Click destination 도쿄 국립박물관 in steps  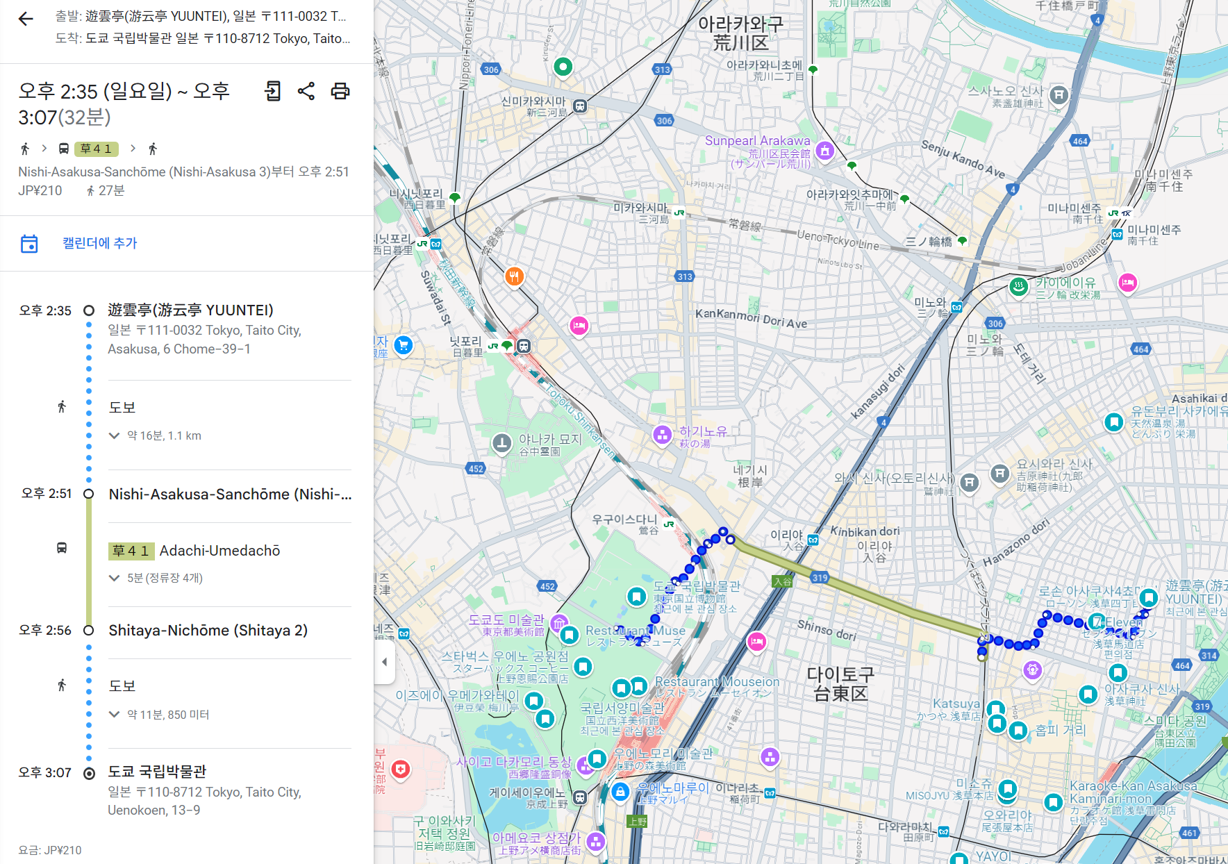[x=157, y=772]
